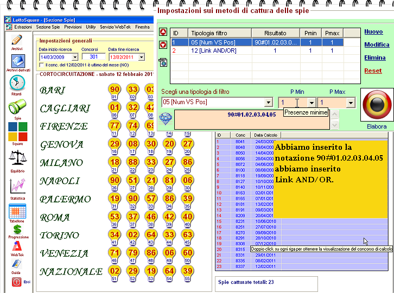
Task: Click the Elabora round red button
Action: pyautogui.click(x=376, y=106)
